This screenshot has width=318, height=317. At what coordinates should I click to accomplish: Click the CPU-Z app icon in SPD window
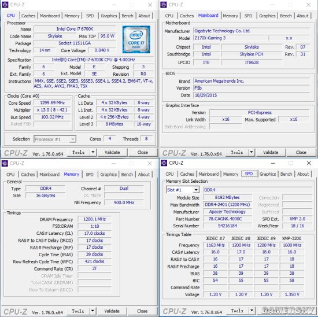(164, 163)
